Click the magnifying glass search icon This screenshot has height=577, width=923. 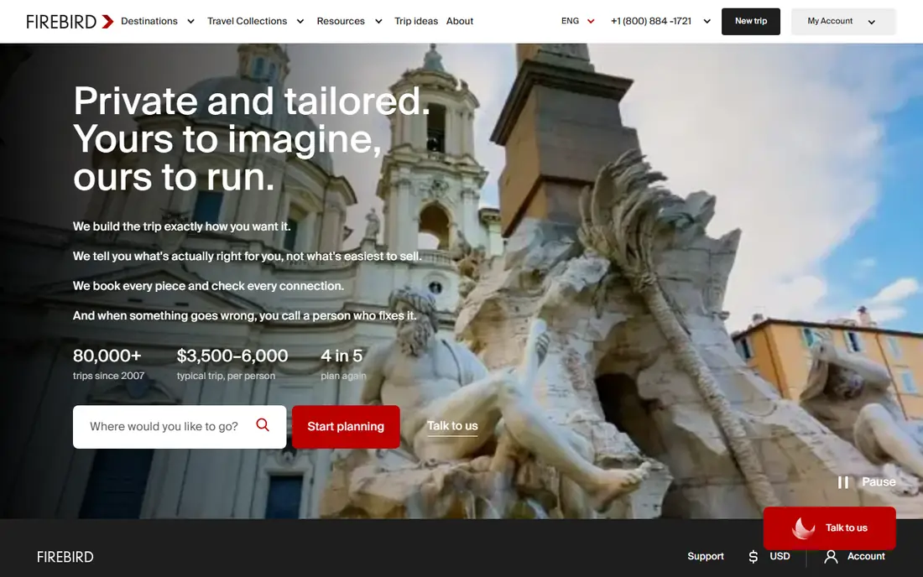(263, 424)
